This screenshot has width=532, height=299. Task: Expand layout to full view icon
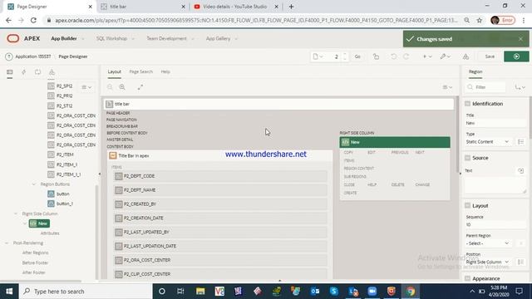click(140, 87)
